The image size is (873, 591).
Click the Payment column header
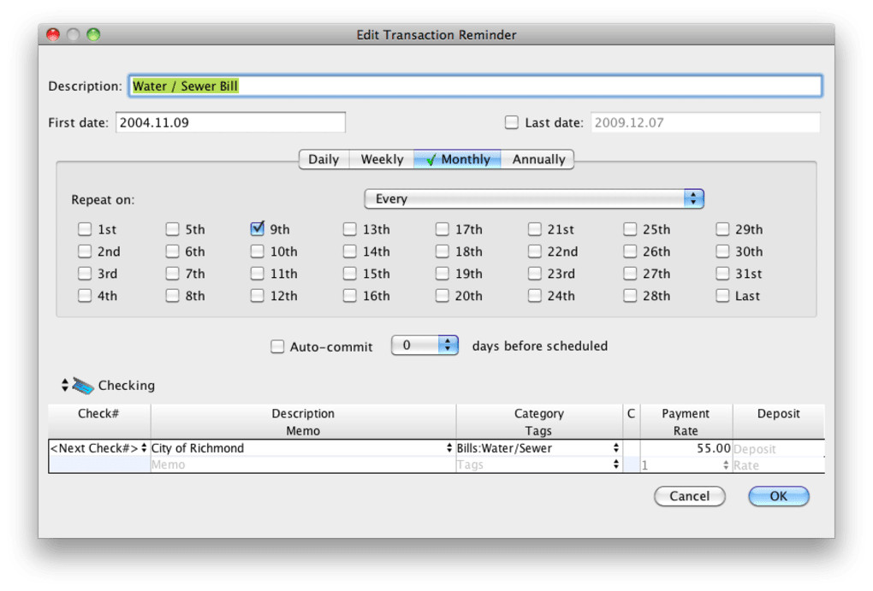click(x=686, y=413)
